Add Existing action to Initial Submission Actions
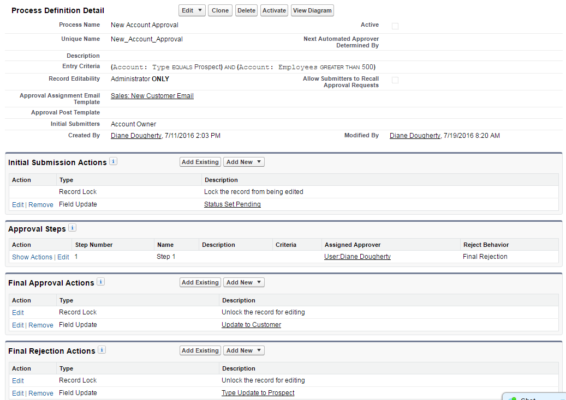The width and height of the screenshot is (566, 400). point(200,162)
